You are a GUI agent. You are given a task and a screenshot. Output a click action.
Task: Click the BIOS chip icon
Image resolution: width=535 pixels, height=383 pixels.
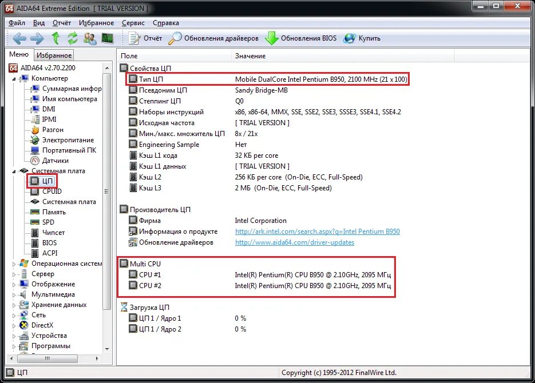[x=35, y=243]
